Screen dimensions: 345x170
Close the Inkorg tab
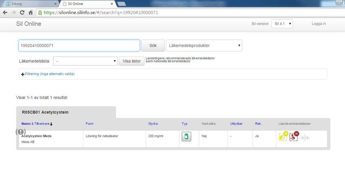point(55,4)
